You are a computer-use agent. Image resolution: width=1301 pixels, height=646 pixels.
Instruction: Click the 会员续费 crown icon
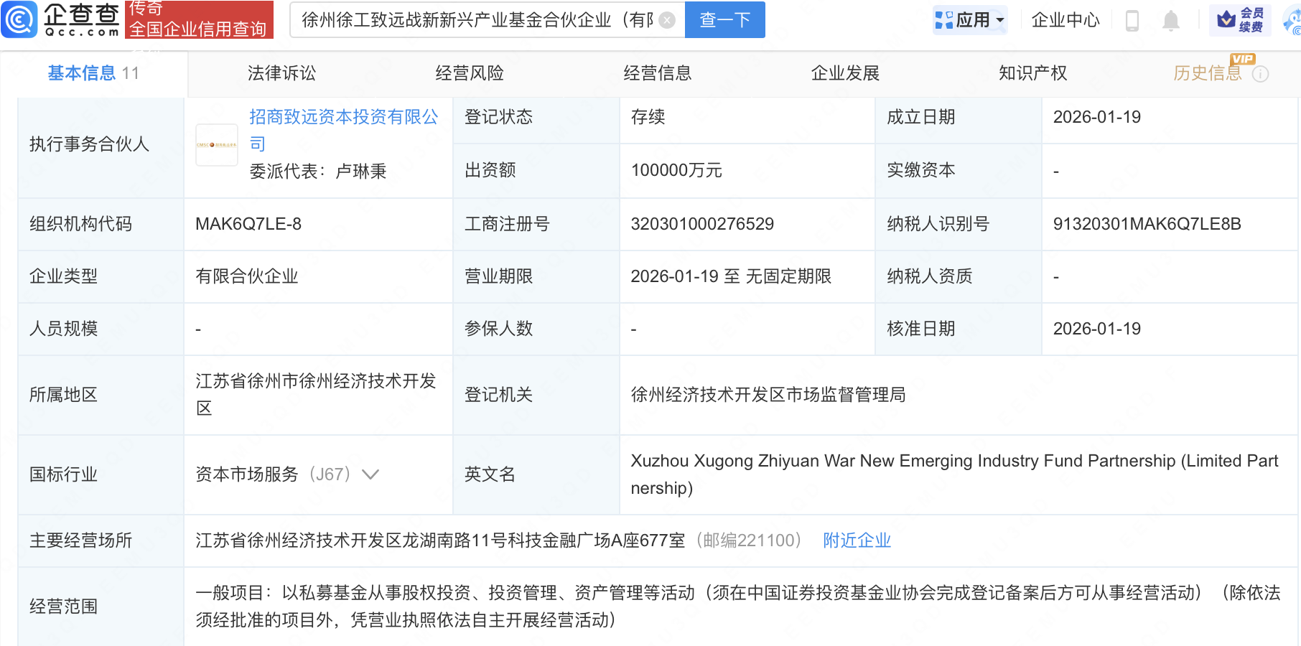click(x=1241, y=20)
